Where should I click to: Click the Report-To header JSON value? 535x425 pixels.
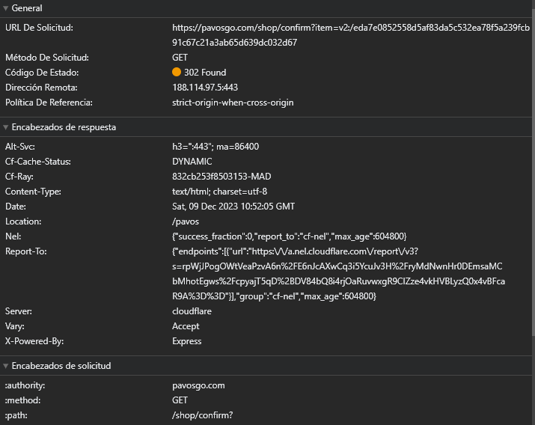point(338,274)
